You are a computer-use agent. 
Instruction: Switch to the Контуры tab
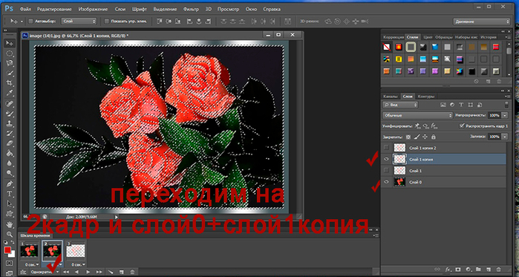point(425,97)
